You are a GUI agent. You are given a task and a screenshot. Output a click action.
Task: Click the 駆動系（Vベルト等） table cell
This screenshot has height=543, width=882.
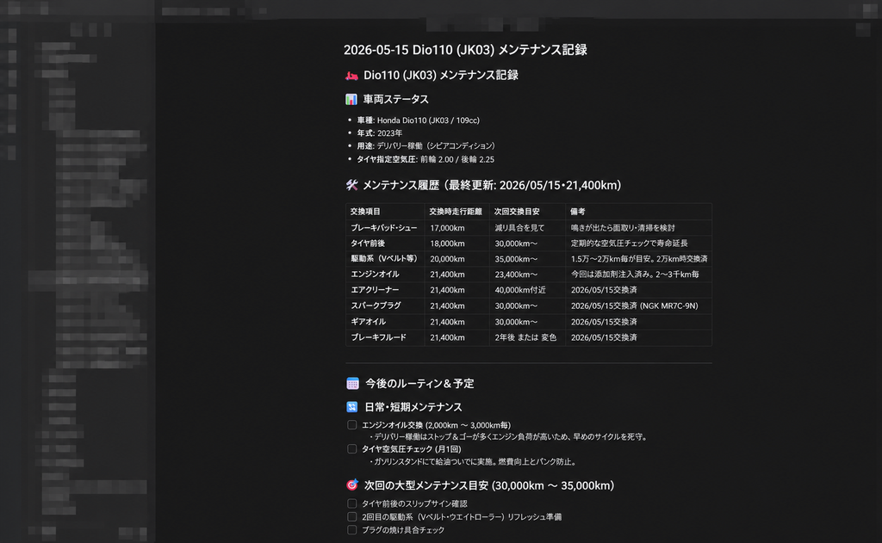[384, 258]
